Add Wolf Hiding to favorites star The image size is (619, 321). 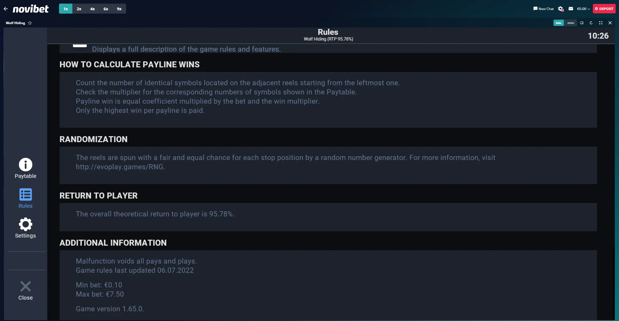click(30, 23)
